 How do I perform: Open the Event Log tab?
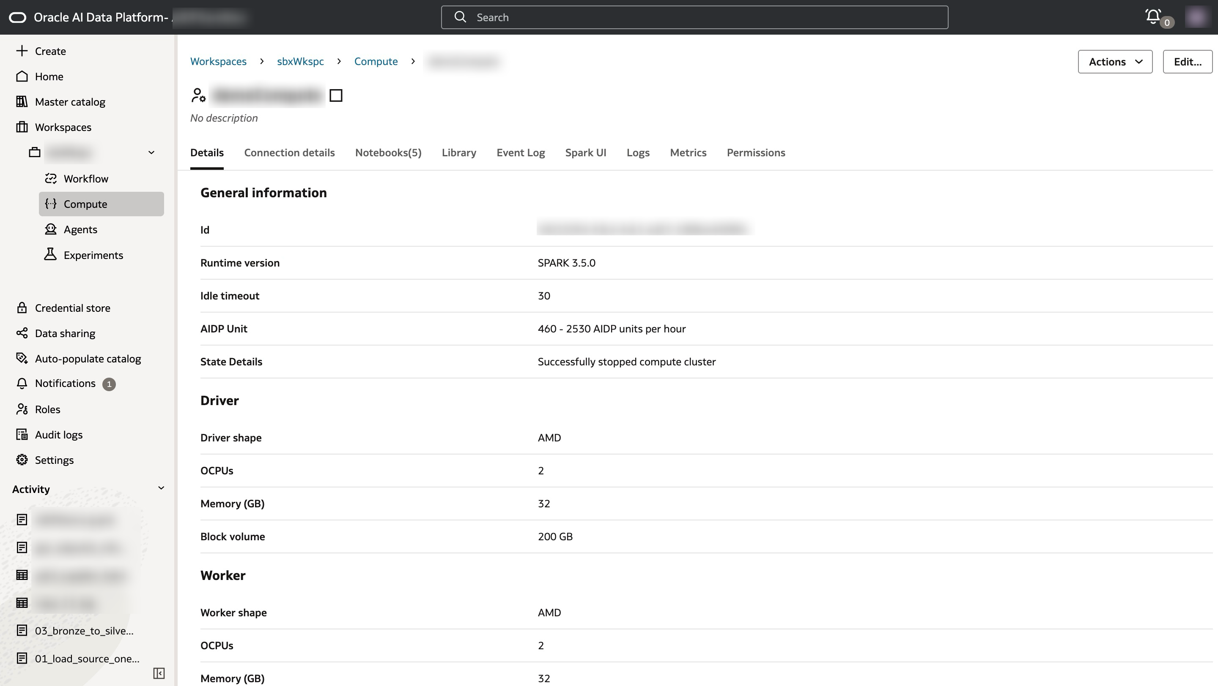tap(521, 153)
